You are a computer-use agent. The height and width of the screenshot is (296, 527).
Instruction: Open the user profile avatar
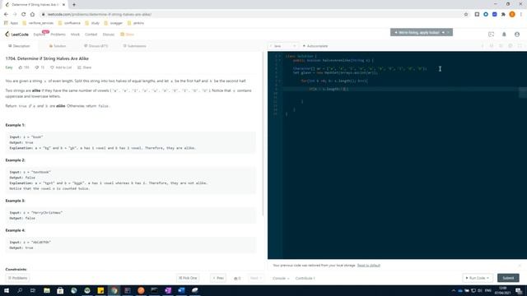tap(517, 35)
